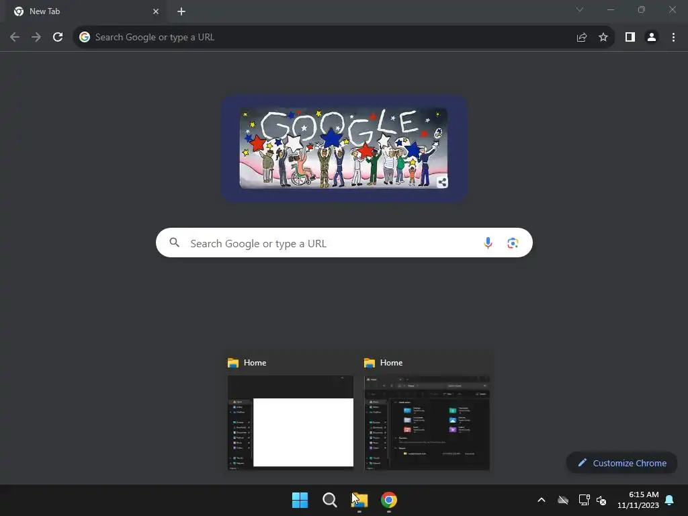Image resolution: width=688 pixels, height=516 pixels.
Task: Open a new tab with plus button
Action: point(181,11)
